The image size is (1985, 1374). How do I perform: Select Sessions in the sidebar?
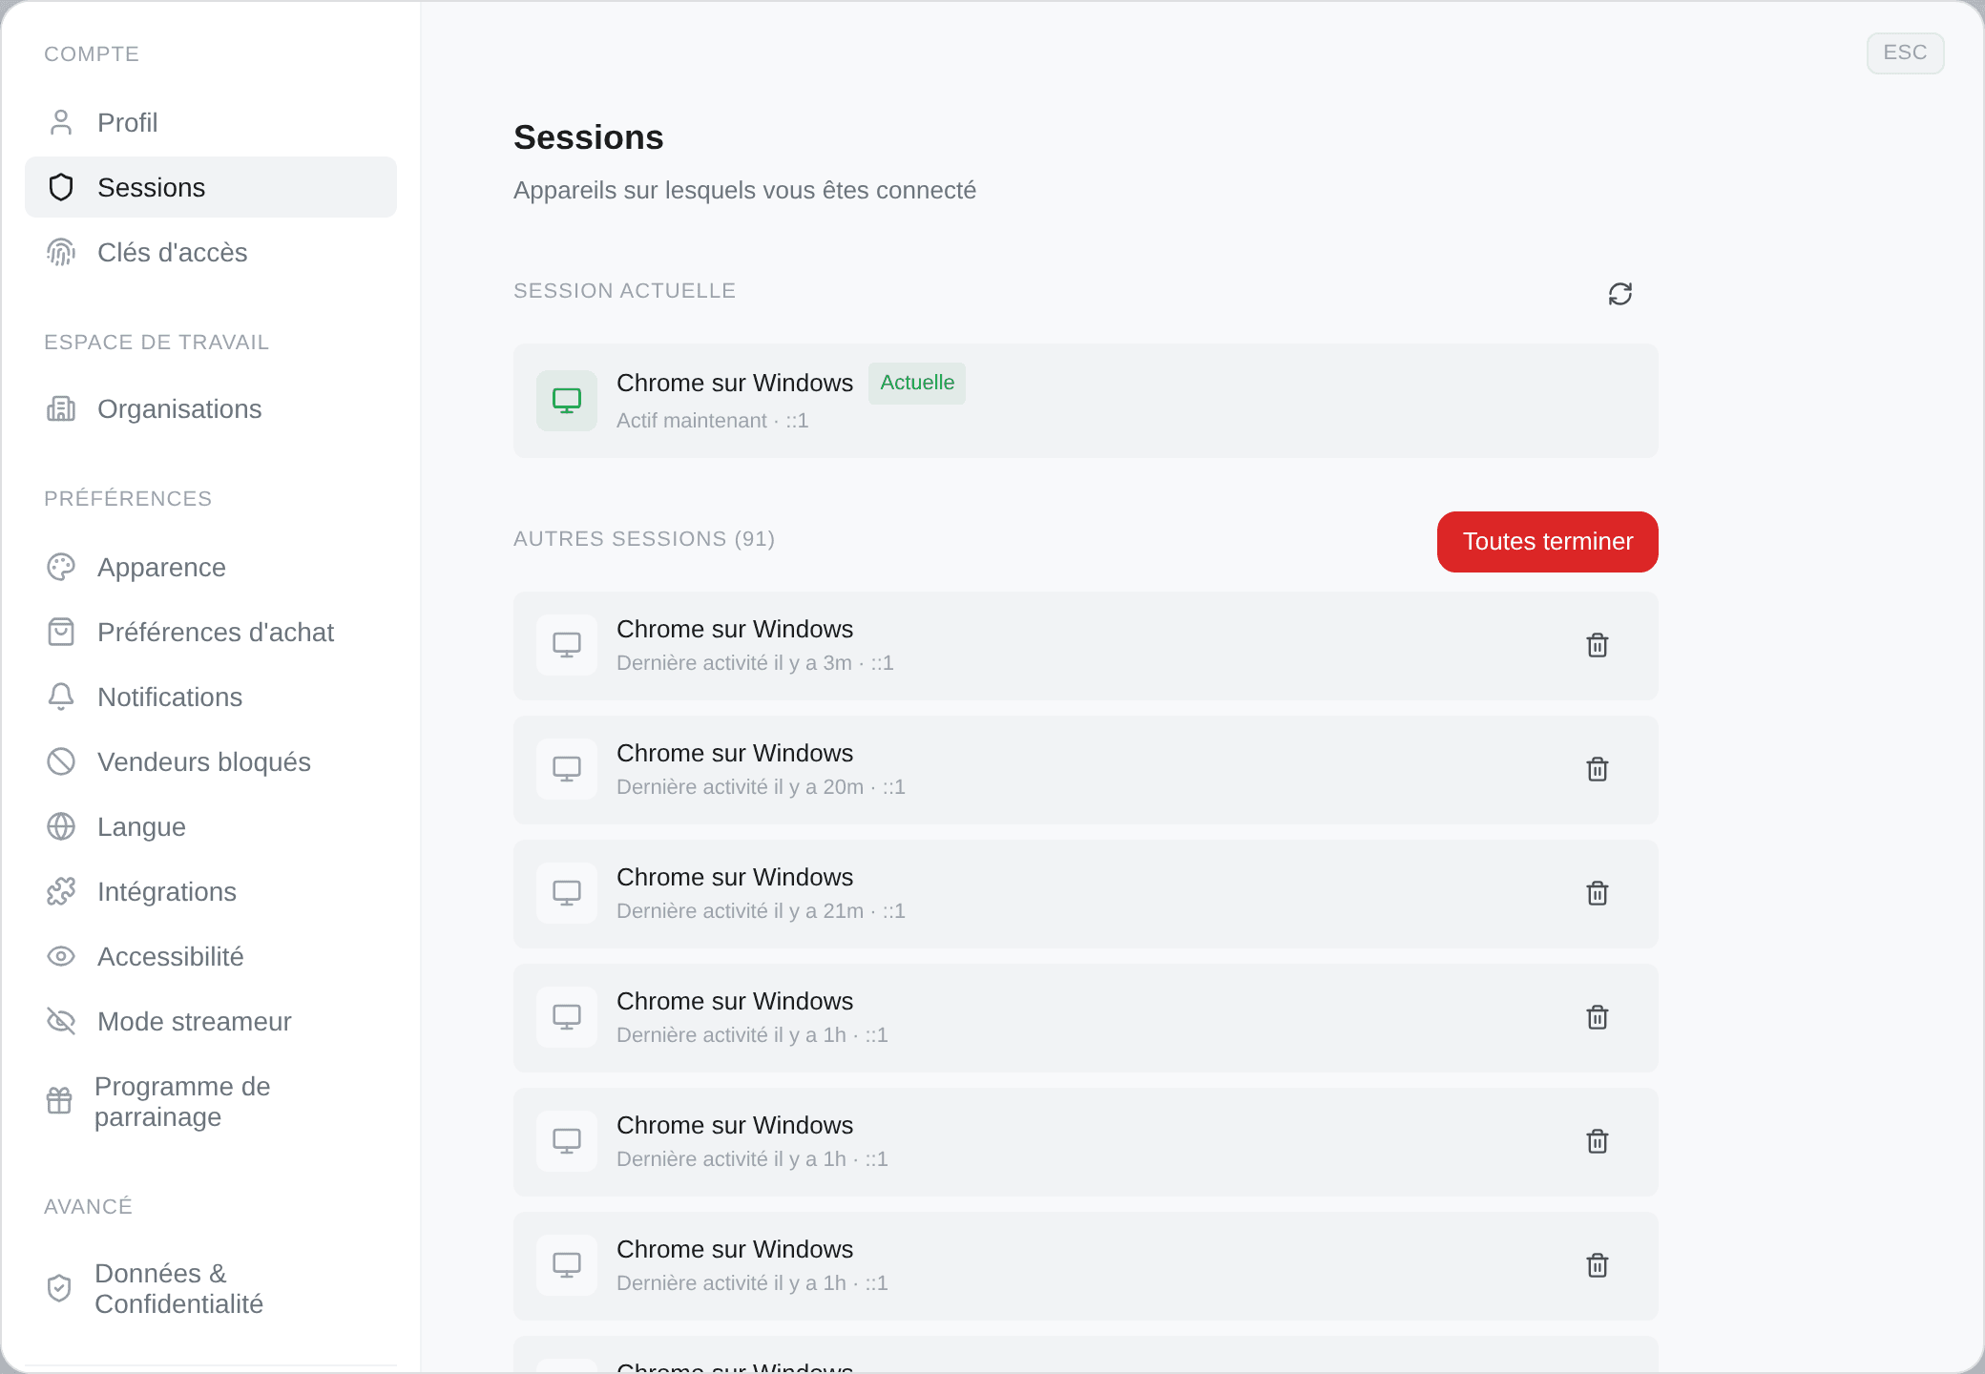tap(210, 187)
